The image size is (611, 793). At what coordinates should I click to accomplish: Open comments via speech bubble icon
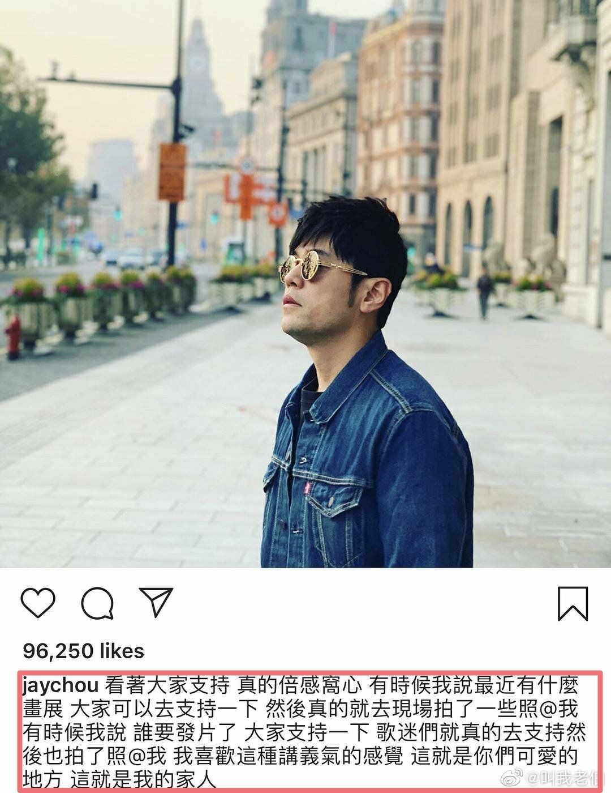point(98,604)
